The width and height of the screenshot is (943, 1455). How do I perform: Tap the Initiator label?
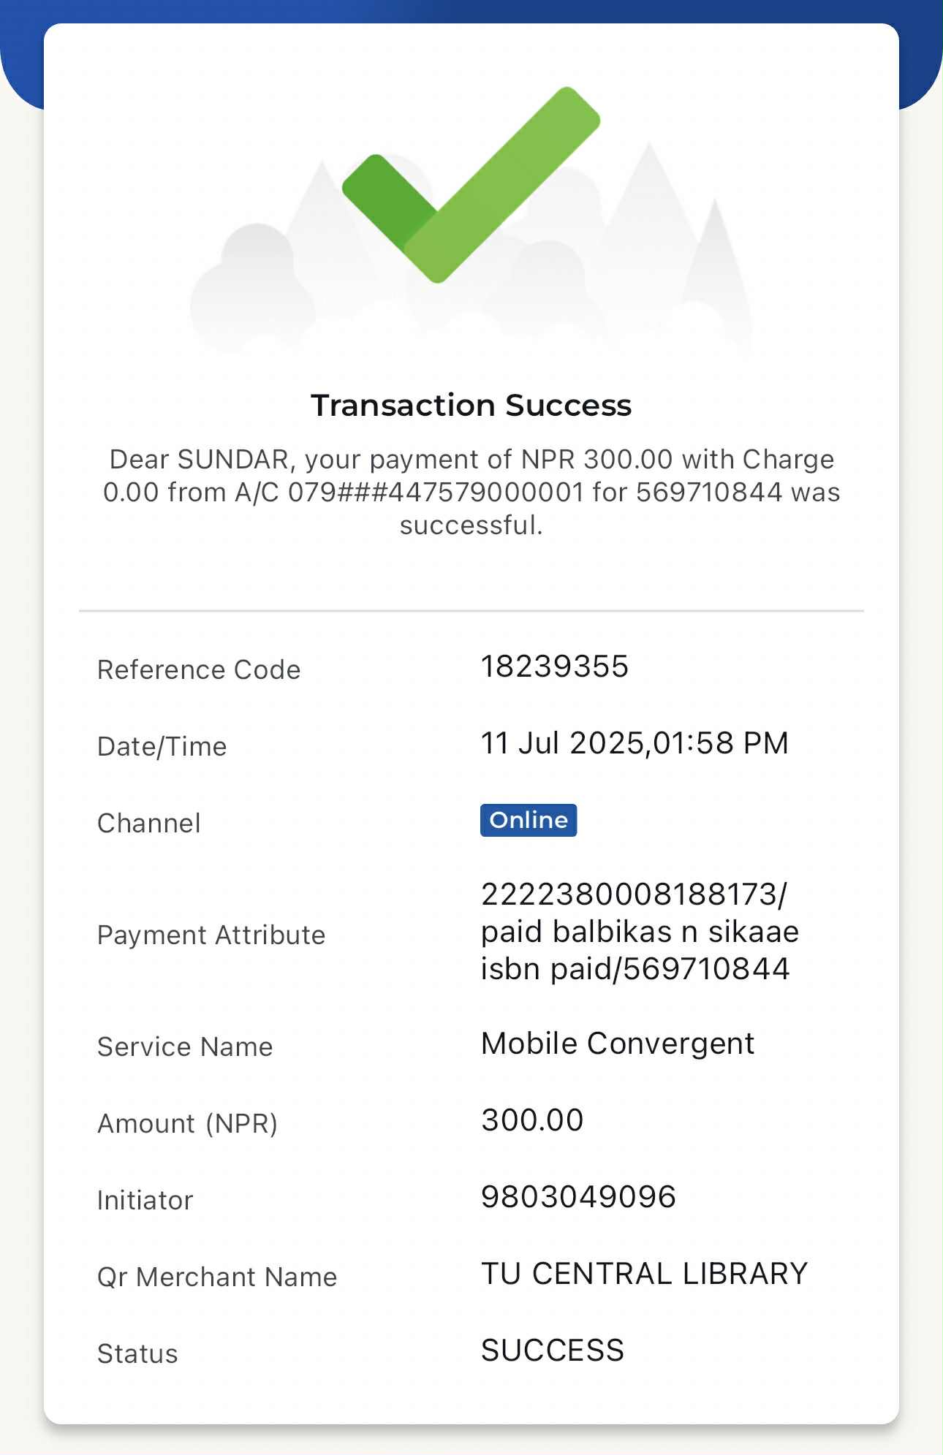pos(145,1201)
